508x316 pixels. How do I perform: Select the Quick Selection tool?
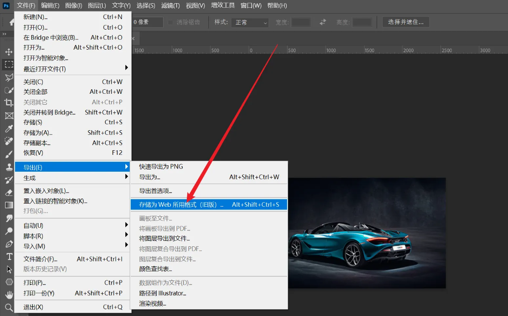(x=9, y=90)
